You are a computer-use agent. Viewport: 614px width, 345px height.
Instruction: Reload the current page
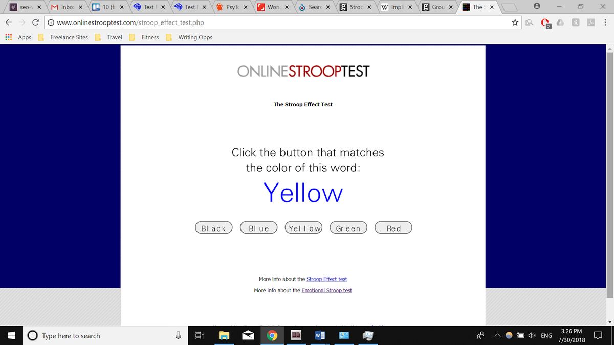click(x=35, y=22)
